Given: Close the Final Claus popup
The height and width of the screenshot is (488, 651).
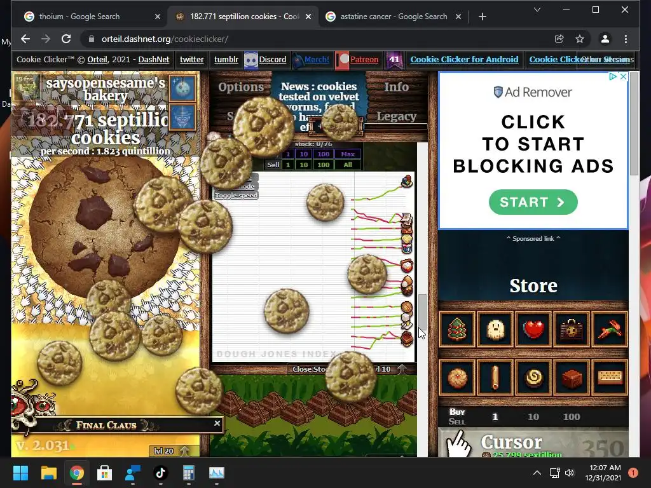Looking at the screenshot, I should (217, 423).
